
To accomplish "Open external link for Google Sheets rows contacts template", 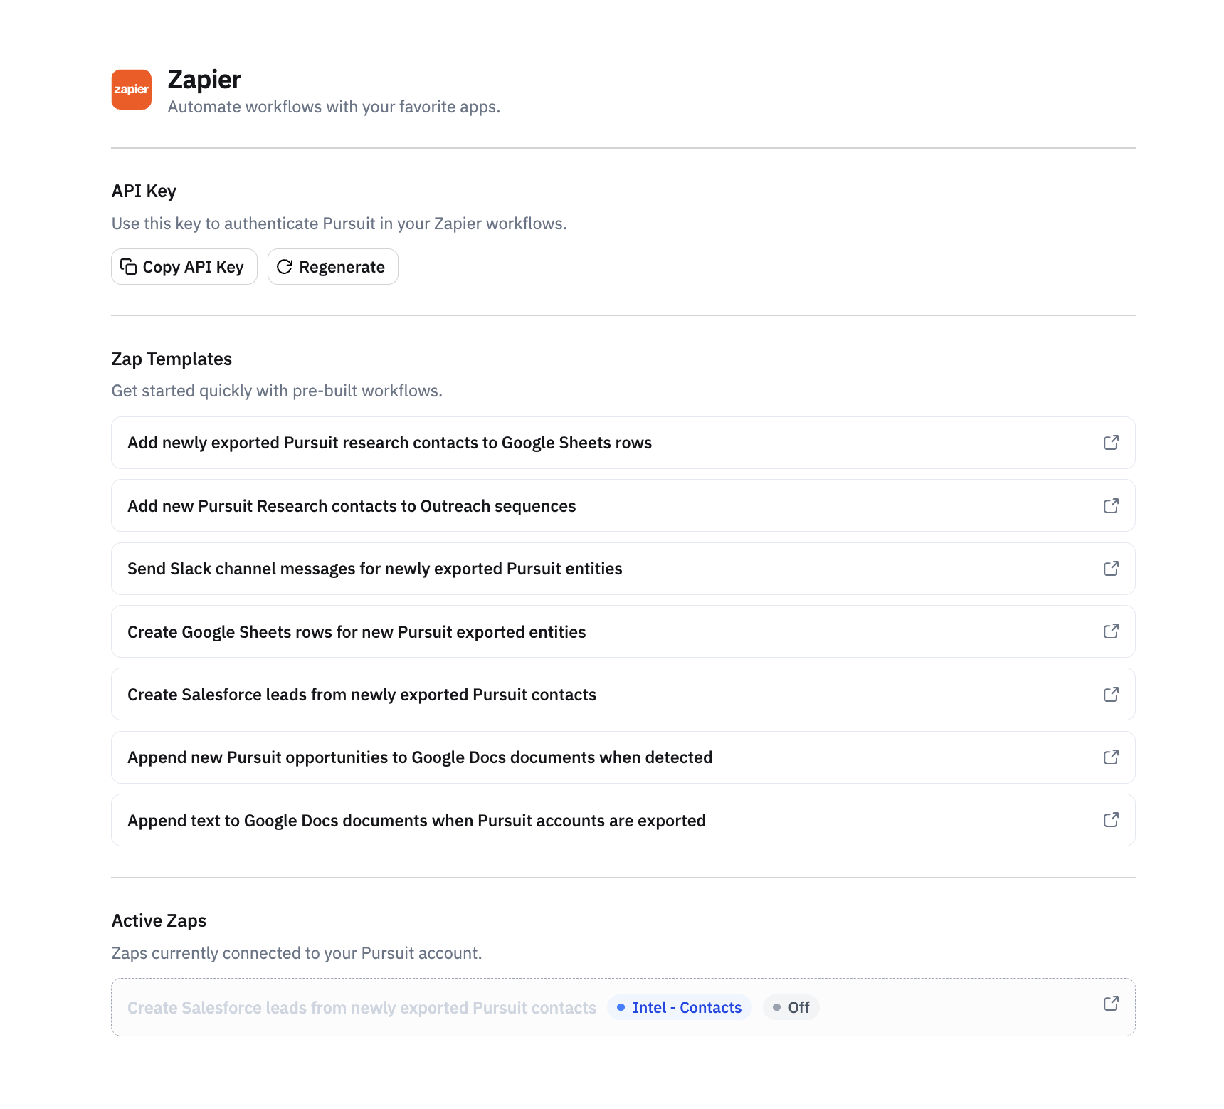I will [x=1111, y=443].
